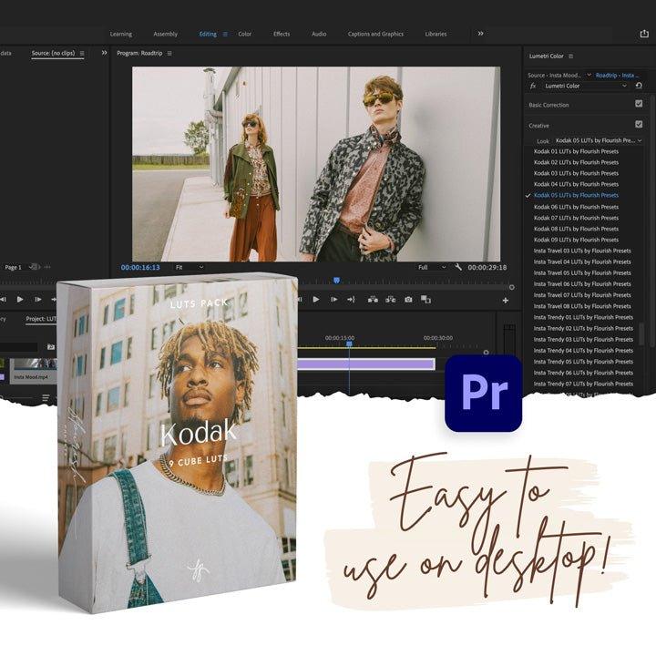Select Kodak 03 LUTs by Flourish Presets
Image resolution: width=656 pixels, height=656 pixels.
pos(576,173)
